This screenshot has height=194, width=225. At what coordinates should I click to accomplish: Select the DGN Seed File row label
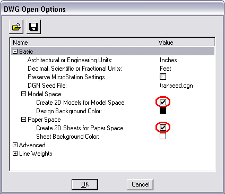[47, 86]
